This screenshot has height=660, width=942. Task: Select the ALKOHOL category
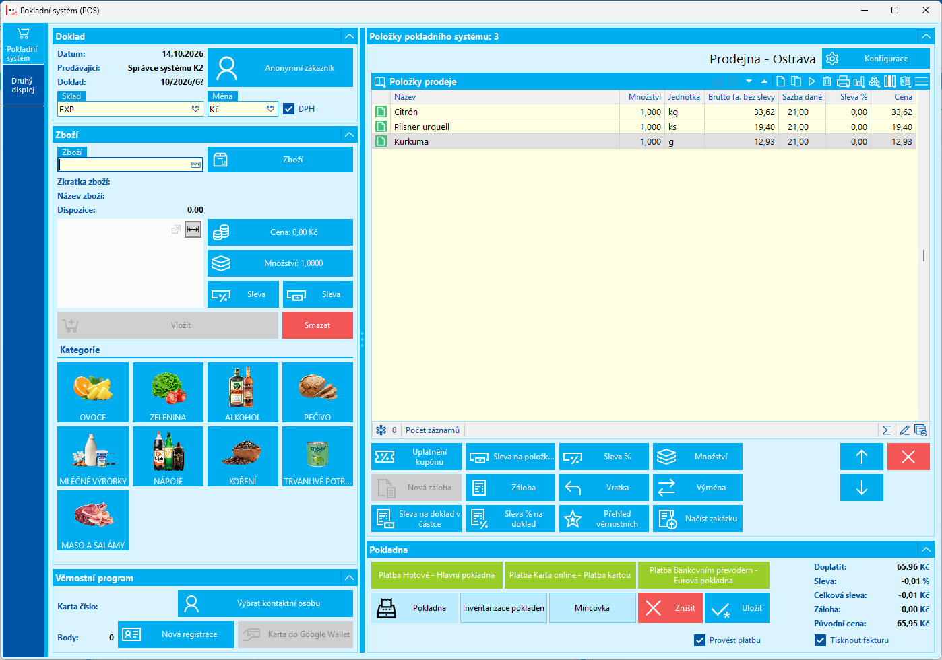243,392
